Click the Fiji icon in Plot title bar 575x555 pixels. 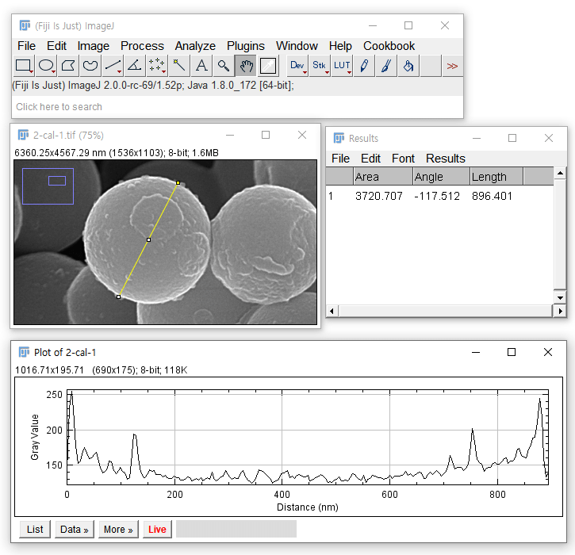(24, 352)
